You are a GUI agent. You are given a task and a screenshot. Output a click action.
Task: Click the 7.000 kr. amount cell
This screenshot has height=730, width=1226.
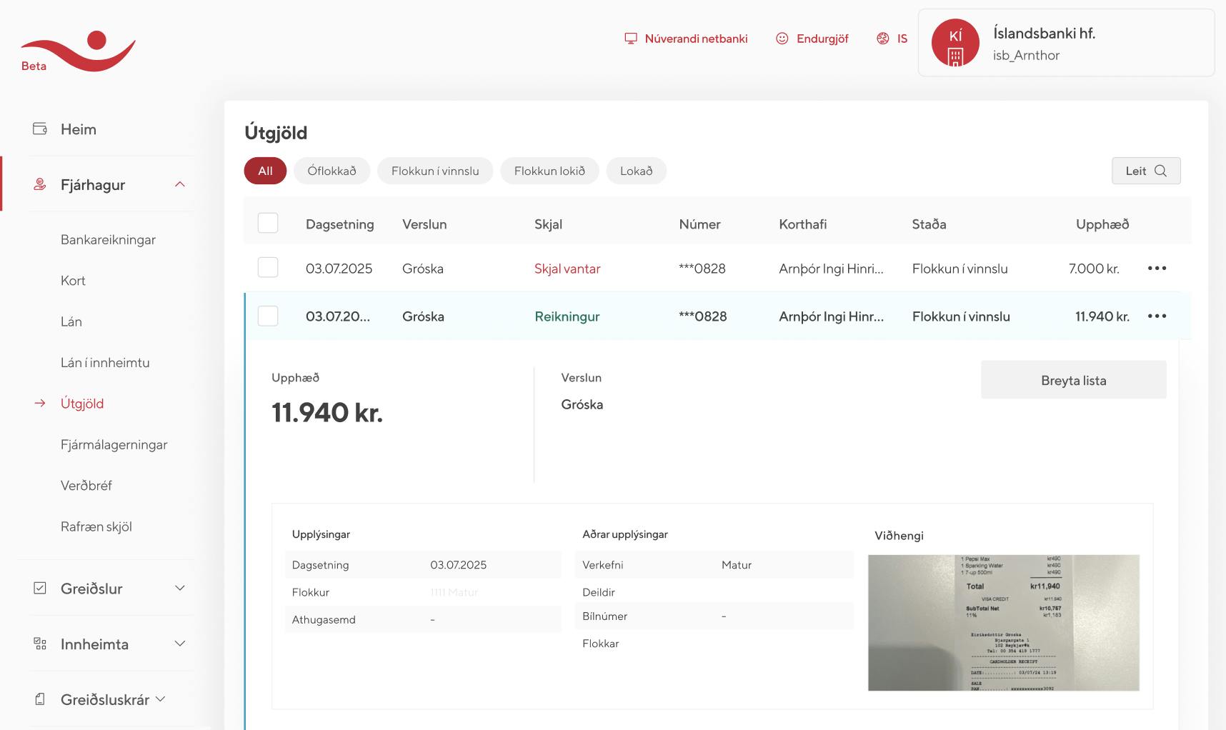click(x=1094, y=269)
